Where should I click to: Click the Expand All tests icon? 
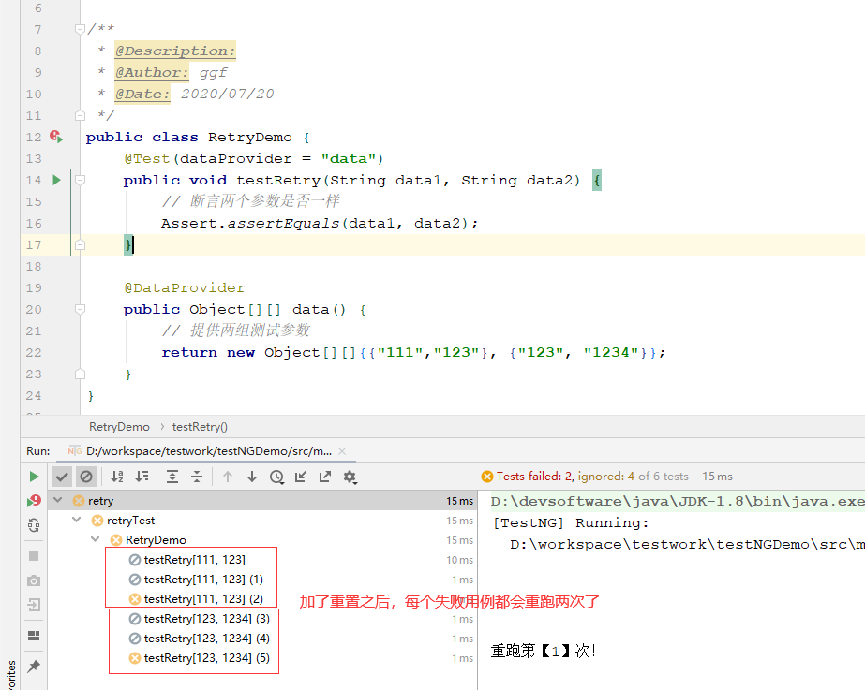(x=172, y=477)
